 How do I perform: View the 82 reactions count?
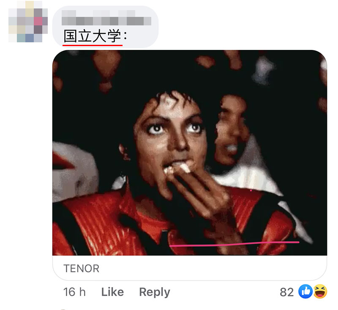(287, 292)
